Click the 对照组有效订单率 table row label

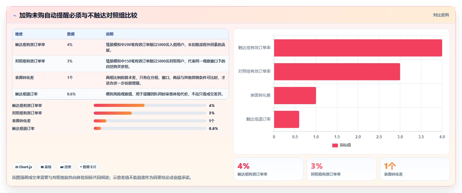(x=30, y=61)
